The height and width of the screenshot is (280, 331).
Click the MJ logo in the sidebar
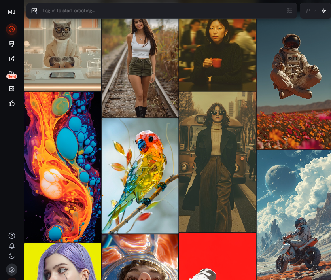click(11, 12)
